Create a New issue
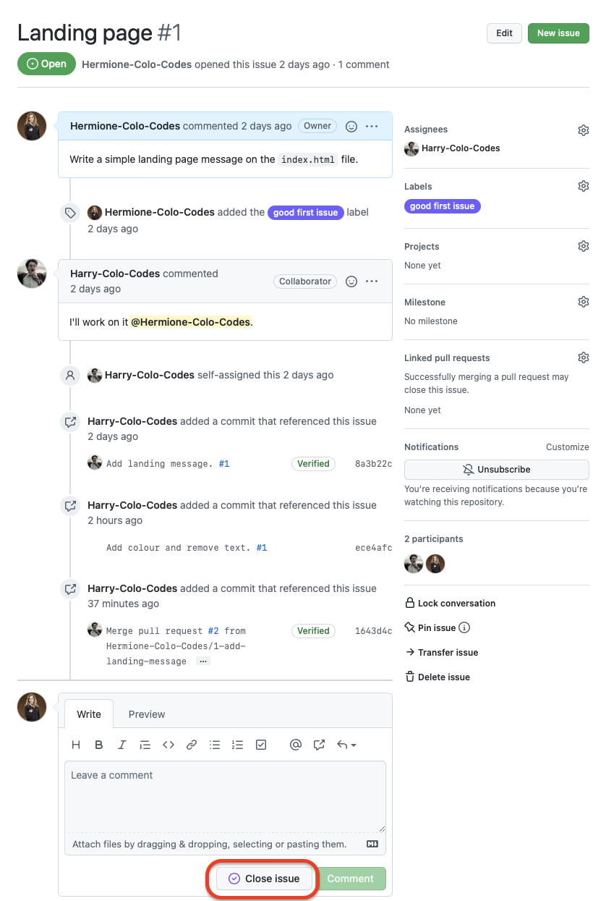Screen dimensions: 606x901 tap(558, 33)
